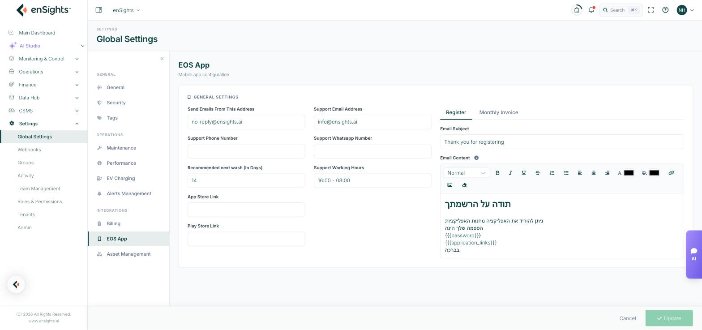Open the NH user avatar menu
Image resolution: width=702 pixels, height=330 pixels.
coord(685,10)
